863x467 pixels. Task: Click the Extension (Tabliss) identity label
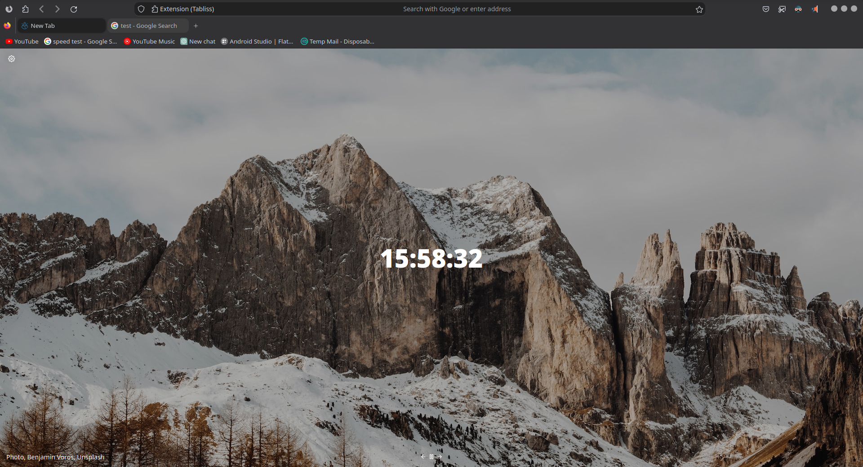pyautogui.click(x=182, y=9)
